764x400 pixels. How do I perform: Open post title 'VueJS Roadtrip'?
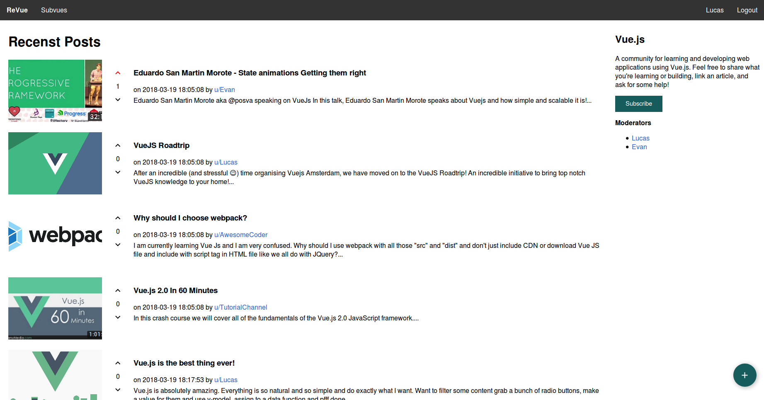pyautogui.click(x=161, y=145)
